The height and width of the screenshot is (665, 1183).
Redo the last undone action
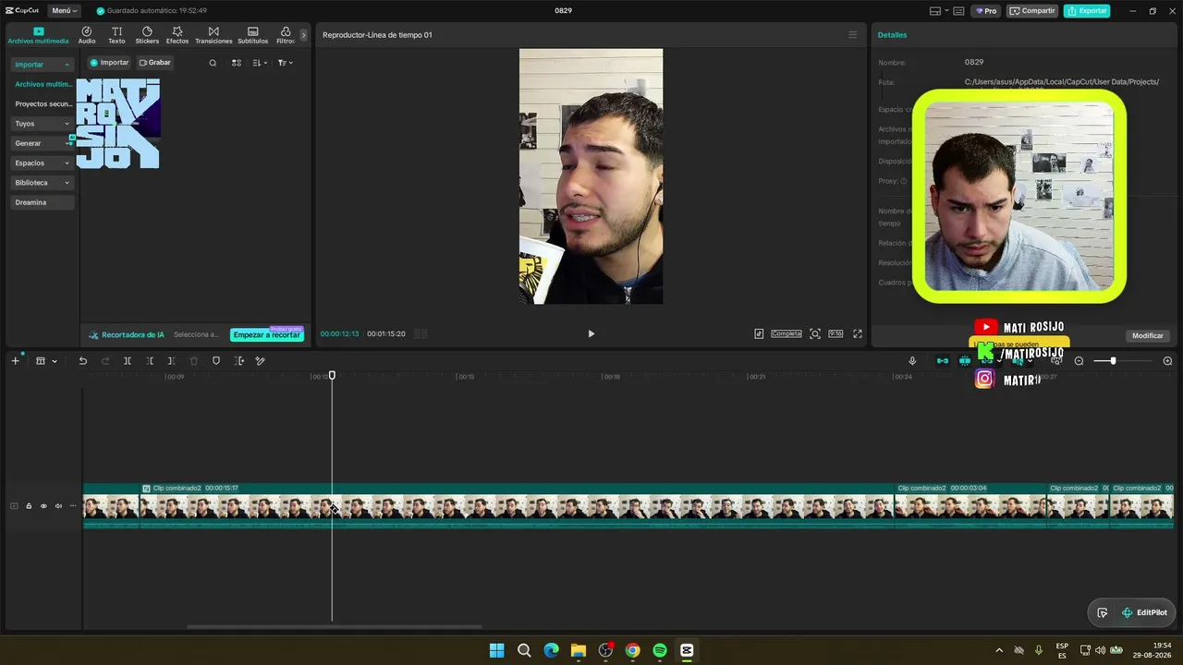point(104,360)
